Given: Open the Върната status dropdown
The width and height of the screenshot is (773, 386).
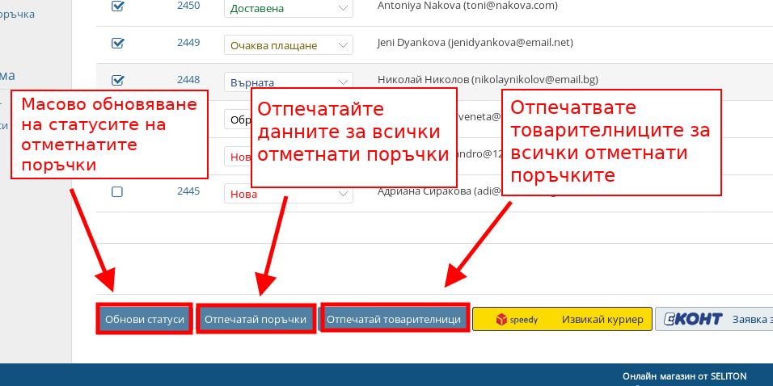Looking at the screenshot, I should click(288, 82).
